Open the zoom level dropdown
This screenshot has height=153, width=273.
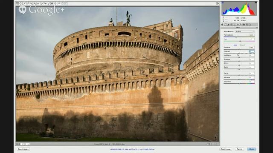[x=25, y=144]
